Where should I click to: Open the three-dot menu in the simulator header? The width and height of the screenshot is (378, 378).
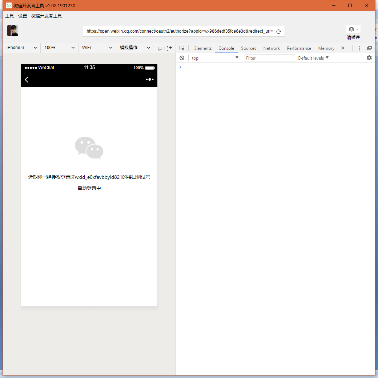[149, 80]
